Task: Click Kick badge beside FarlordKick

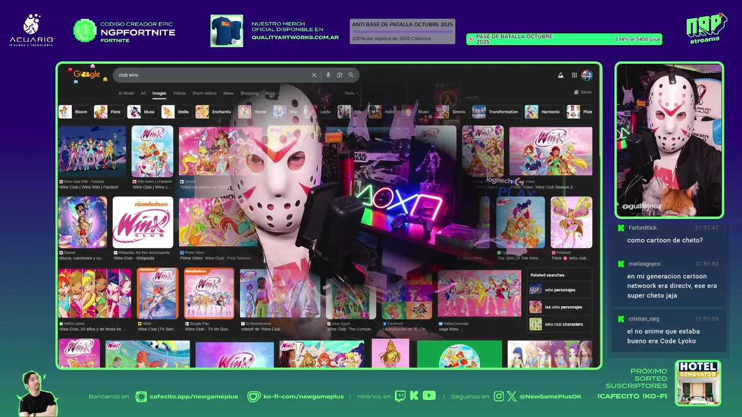Action: pyautogui.click(x=621, y=228)
